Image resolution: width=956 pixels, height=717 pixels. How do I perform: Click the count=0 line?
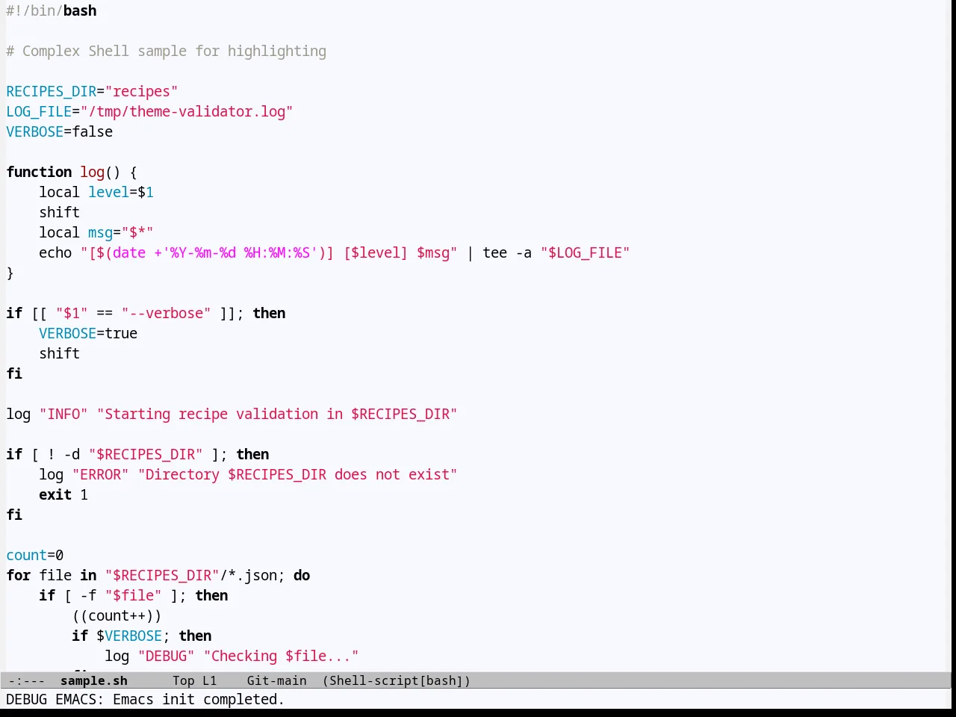[35, 555]
